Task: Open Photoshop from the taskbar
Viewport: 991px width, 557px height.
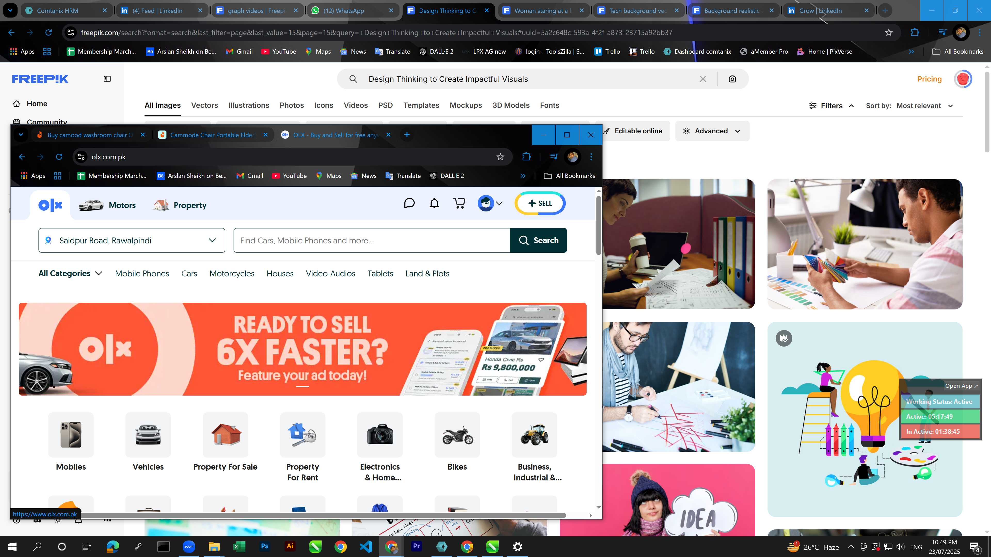Action: tap(265, 546)
